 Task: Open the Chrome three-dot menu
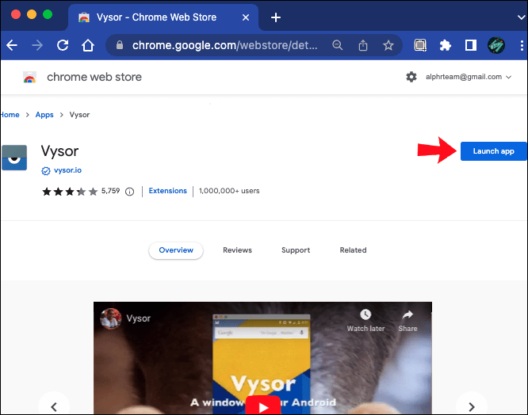click(x=522, y=45)
